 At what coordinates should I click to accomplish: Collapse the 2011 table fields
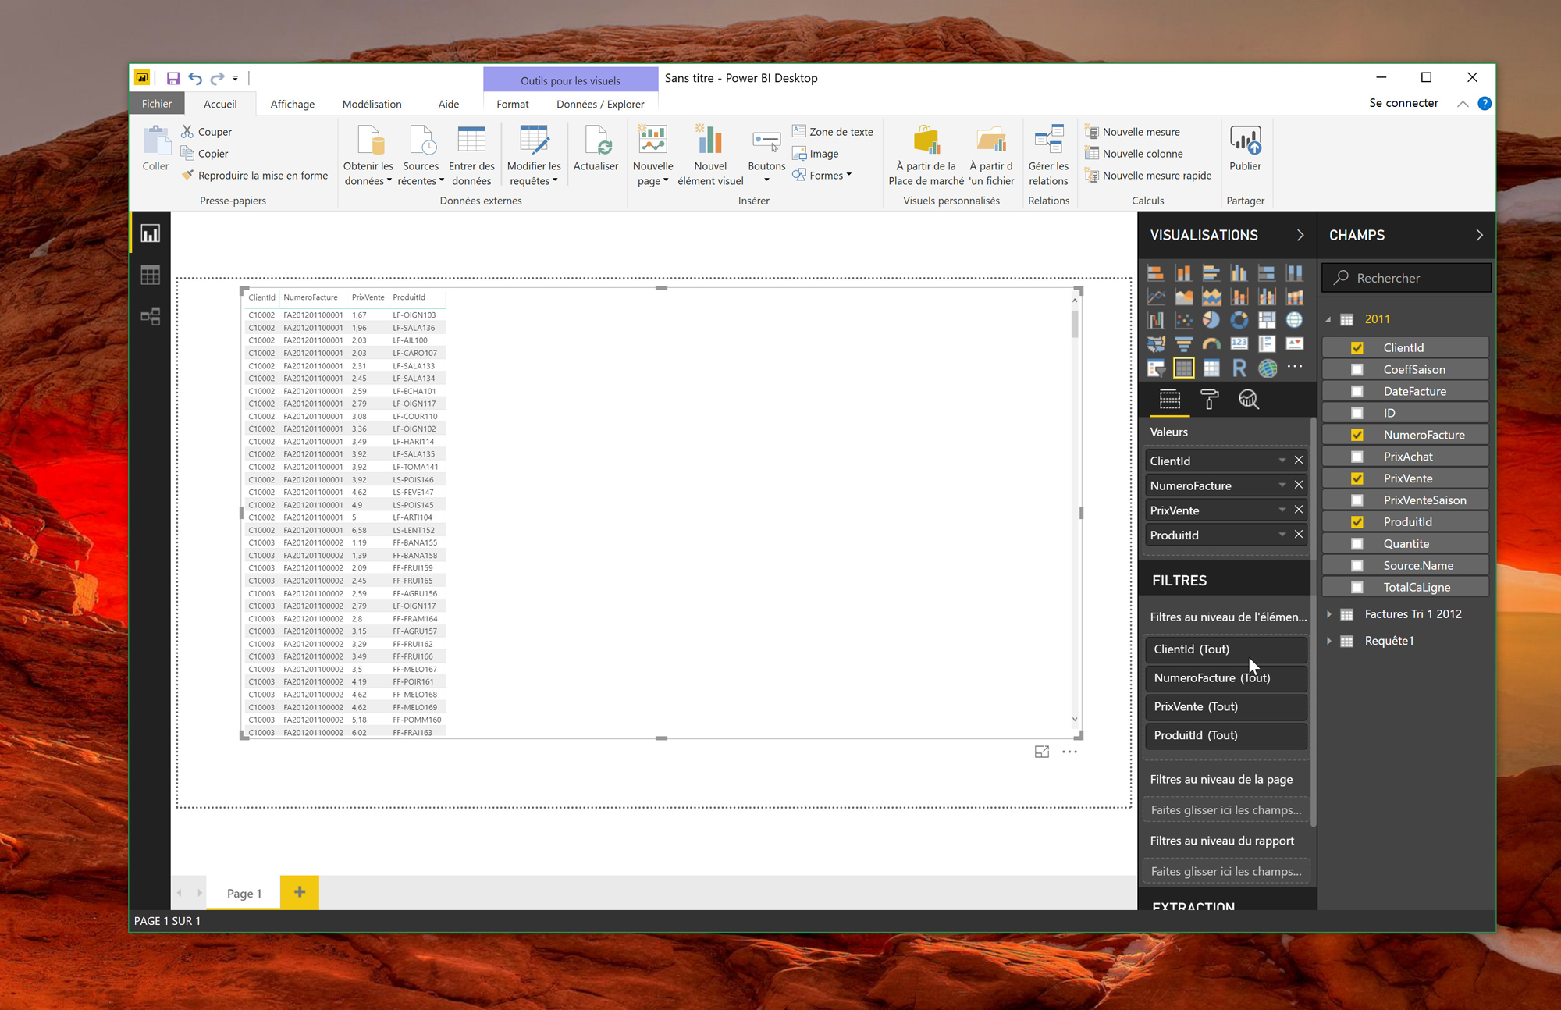coord(1328,319)
